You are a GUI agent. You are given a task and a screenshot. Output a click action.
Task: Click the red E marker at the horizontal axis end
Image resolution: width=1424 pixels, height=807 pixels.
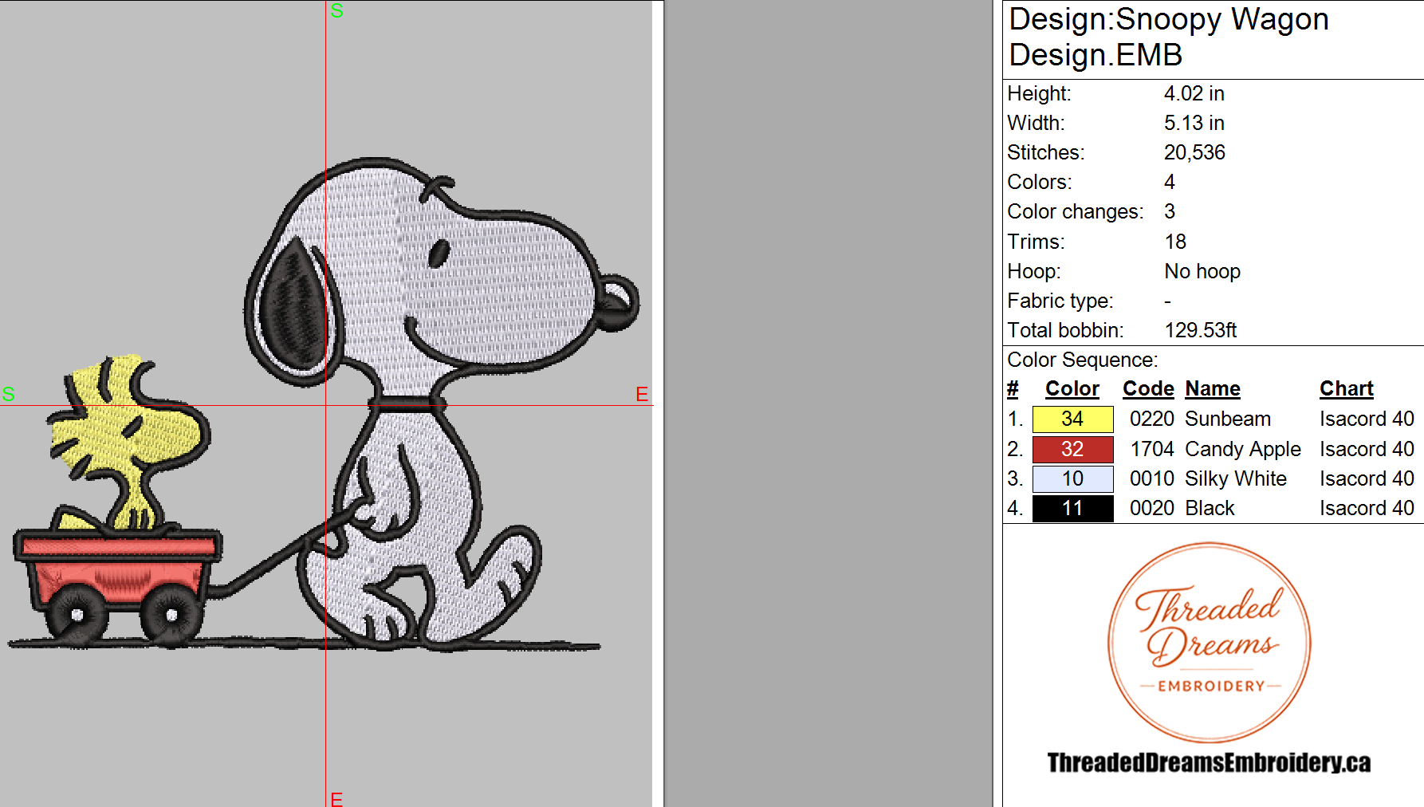(x=642, y=394)
